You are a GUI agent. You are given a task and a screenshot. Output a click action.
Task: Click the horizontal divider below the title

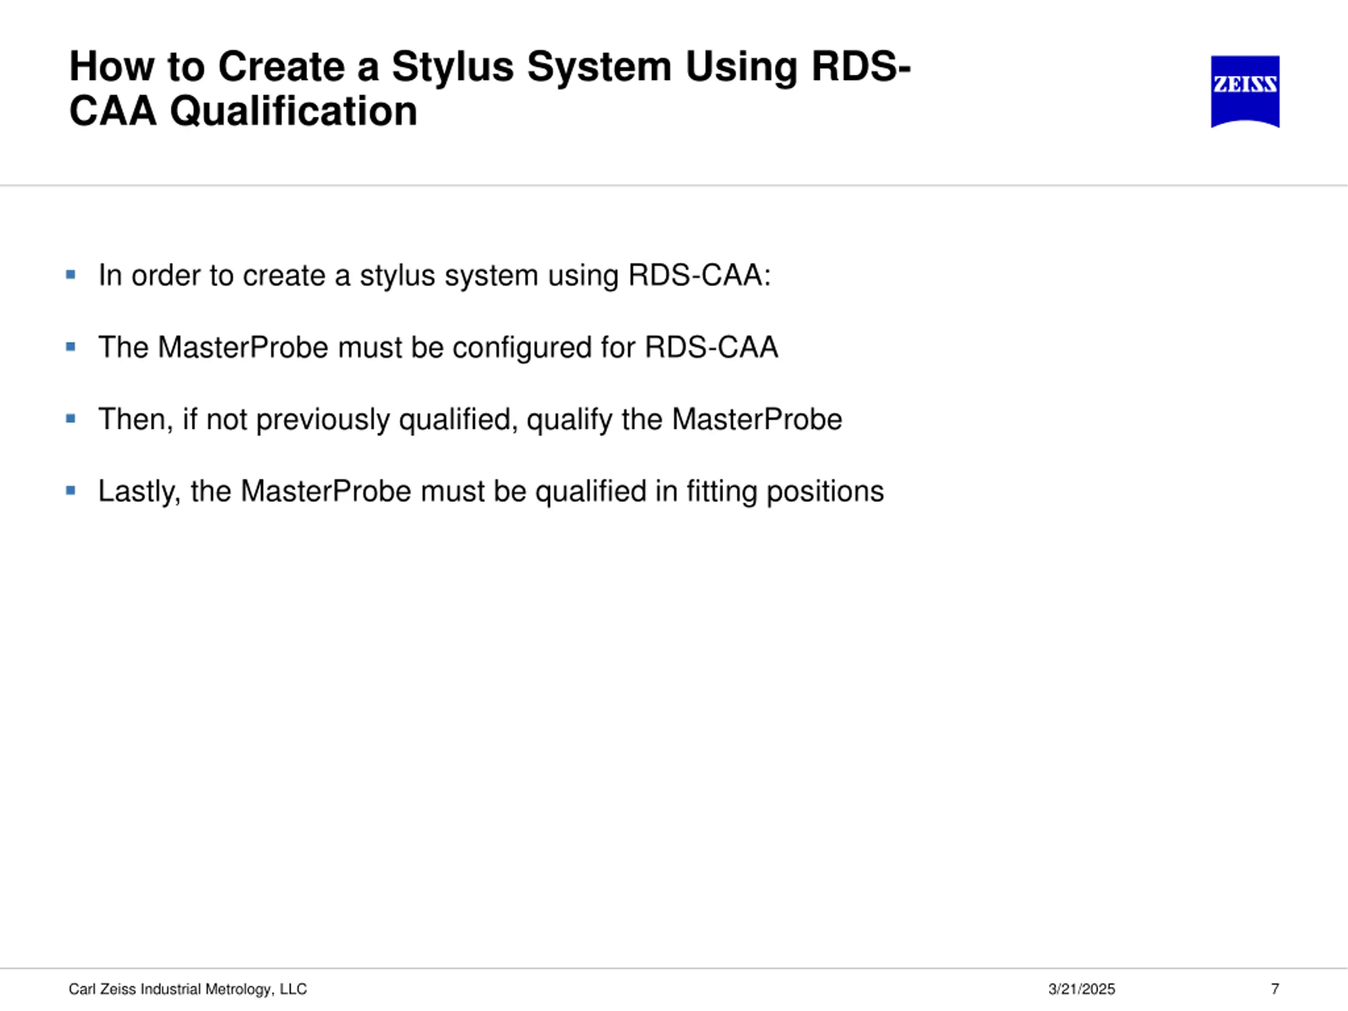coord(674,185)
